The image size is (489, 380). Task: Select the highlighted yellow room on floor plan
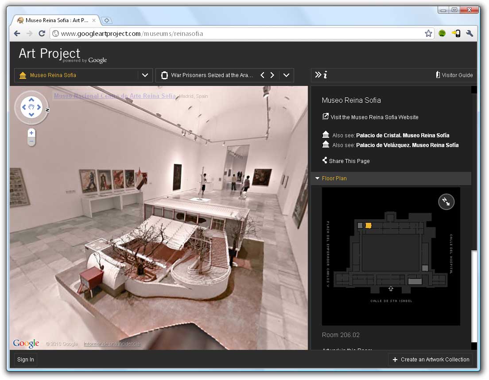369,225
